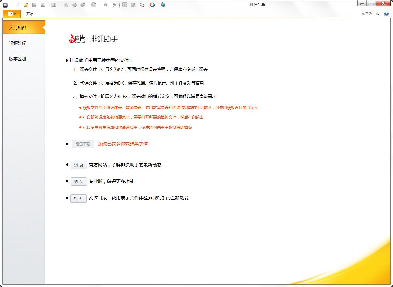The height and width of the screenshot is (287, 393).
Task: Switch to the 开始 ribbon tab
Action: coord(30,14)
